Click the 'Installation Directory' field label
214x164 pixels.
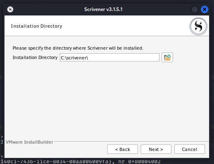pyautogui.click(x=35, y=57)
